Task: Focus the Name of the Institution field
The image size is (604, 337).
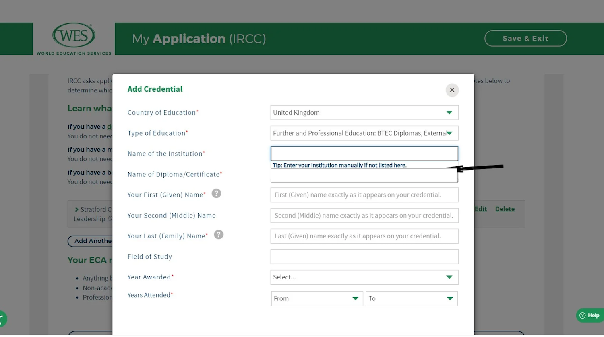Action: coord(364,154)
